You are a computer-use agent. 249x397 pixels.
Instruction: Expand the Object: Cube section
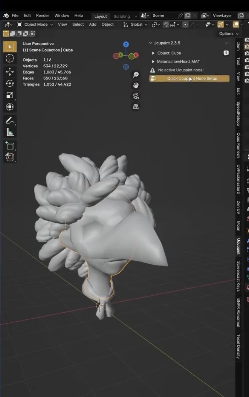153,53
